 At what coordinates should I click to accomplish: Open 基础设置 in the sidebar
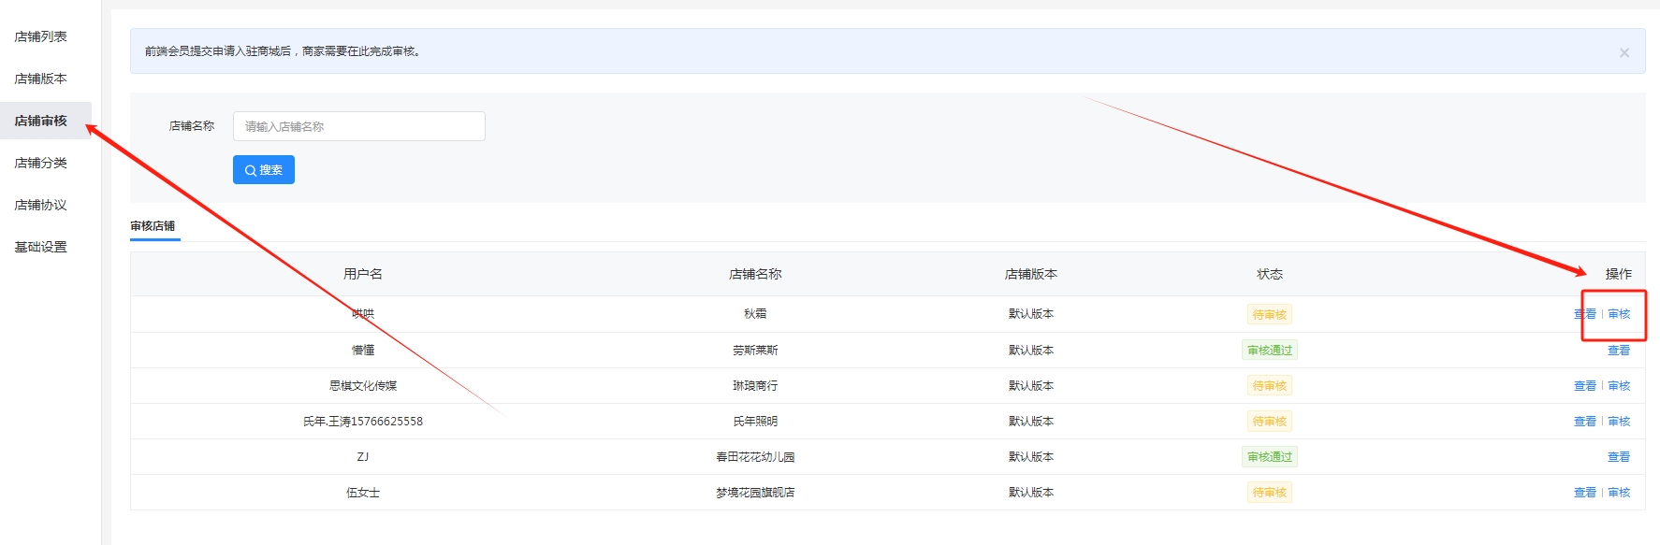coord(41,247)
